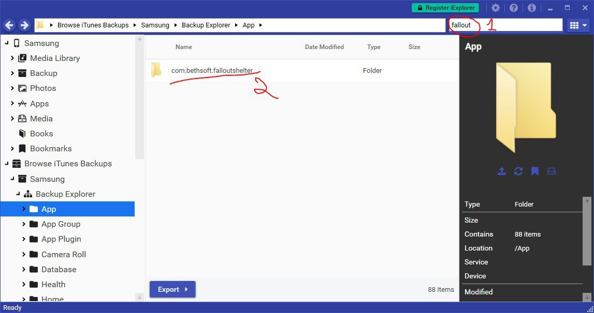This screenshot has width=594, height=313.
Task: Click the search field containing fallout
Action: click(x=505, y=25)
